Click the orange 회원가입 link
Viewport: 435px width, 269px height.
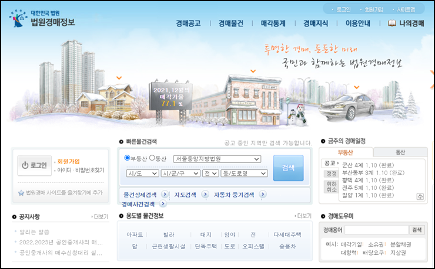tap(69, 161)
